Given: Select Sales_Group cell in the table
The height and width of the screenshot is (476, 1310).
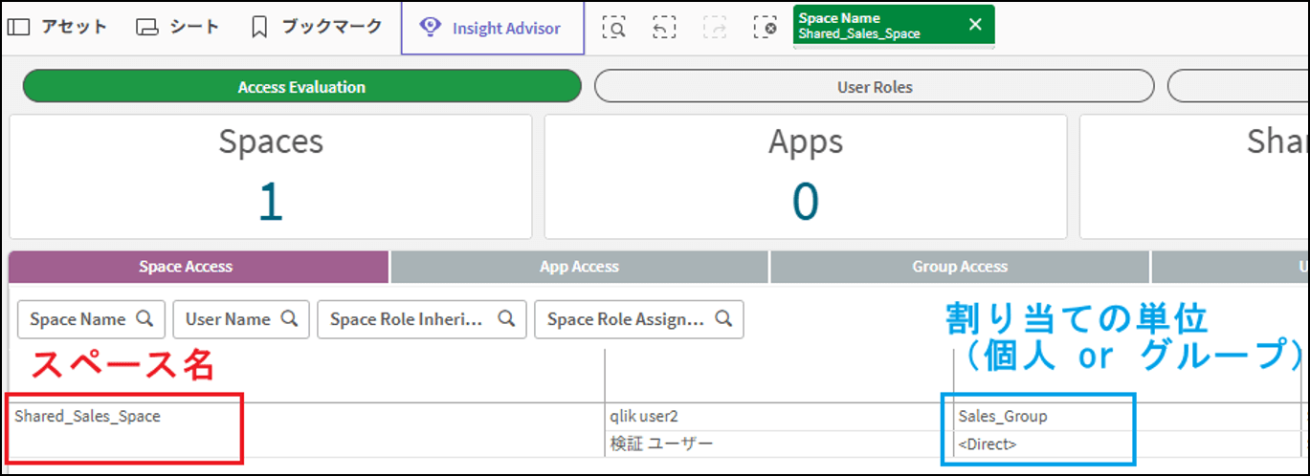Looking at the screenshot, I should pos(1003,417).
